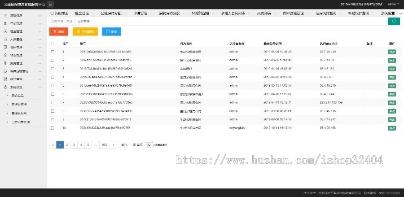Delete row 10 with its green button
The height and width of the screenshot is (197, 404).
[392, 128]
